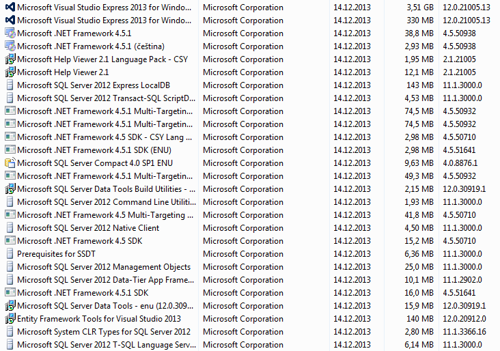
Task: Select the 'Microsoft Help Viewer 2.1 Language Pack - CSY' name
Action: (102, 59)
